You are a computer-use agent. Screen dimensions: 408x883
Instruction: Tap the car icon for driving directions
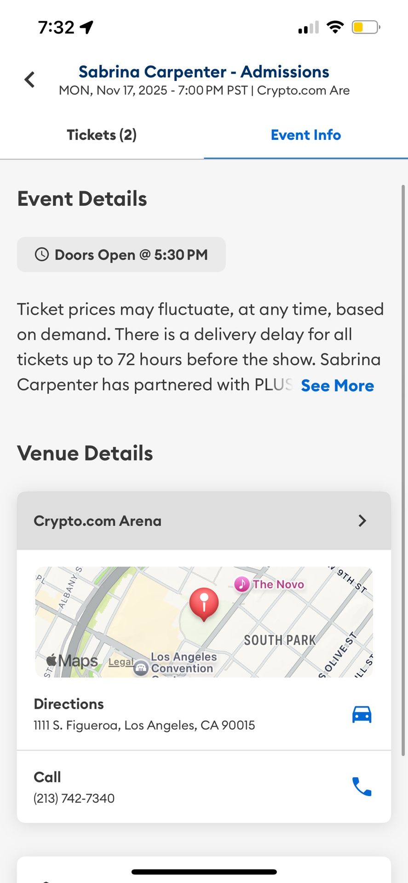click(x=362, y=714)
